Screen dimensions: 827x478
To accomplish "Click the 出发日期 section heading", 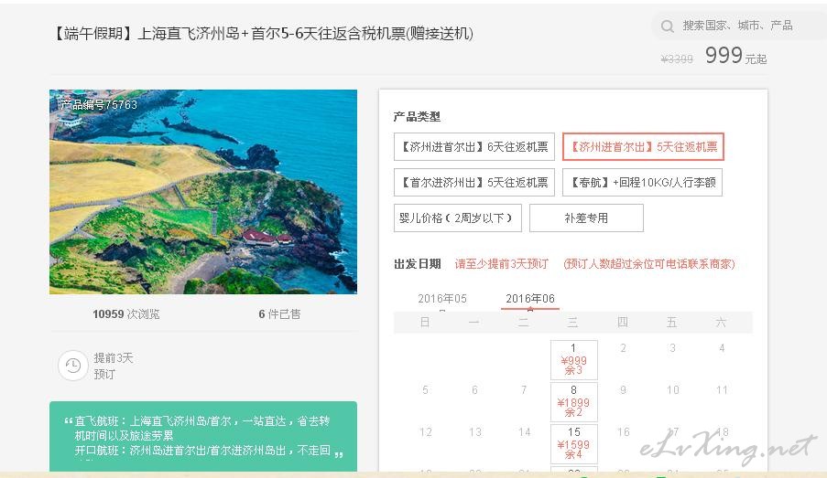I will [418, 264].
